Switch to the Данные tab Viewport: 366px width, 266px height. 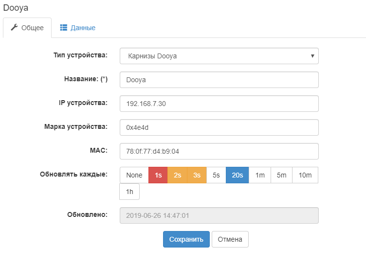(x=78, y=28)
